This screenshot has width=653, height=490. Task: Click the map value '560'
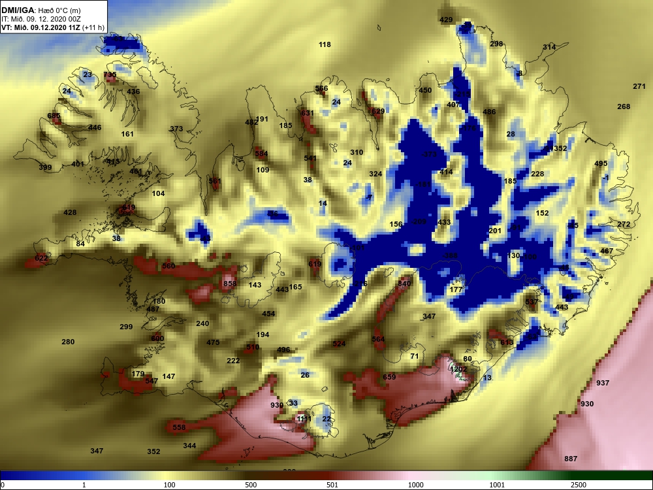click(x=168, y=266)
